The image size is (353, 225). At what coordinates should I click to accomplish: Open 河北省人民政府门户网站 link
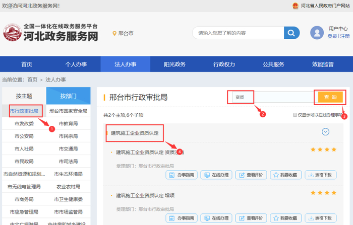point(325,6)
